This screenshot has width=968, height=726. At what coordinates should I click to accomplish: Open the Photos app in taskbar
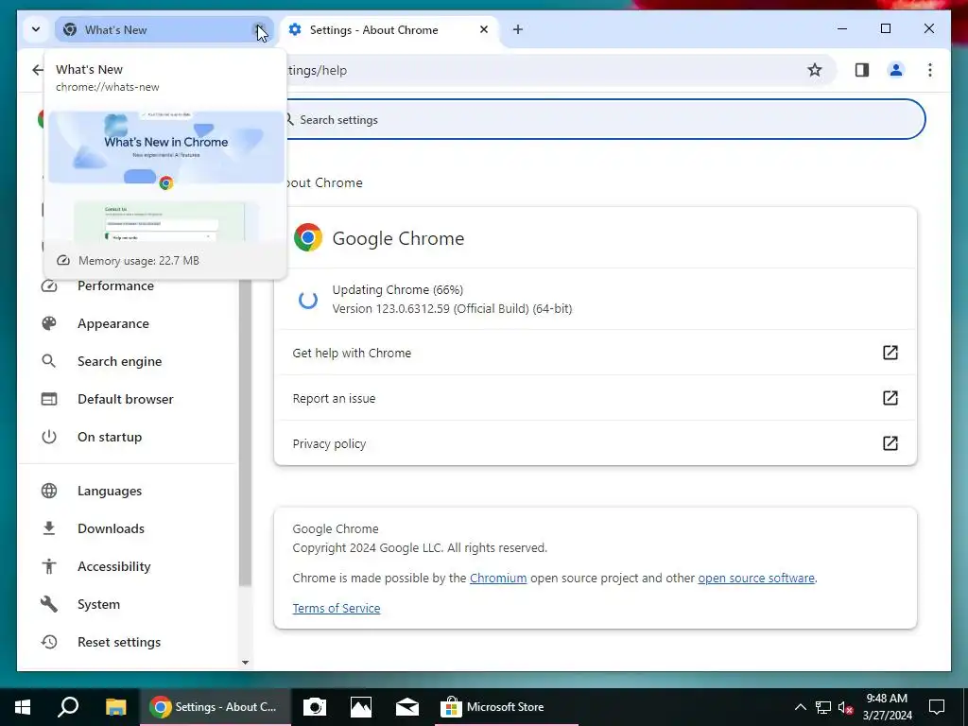point(360,707)
